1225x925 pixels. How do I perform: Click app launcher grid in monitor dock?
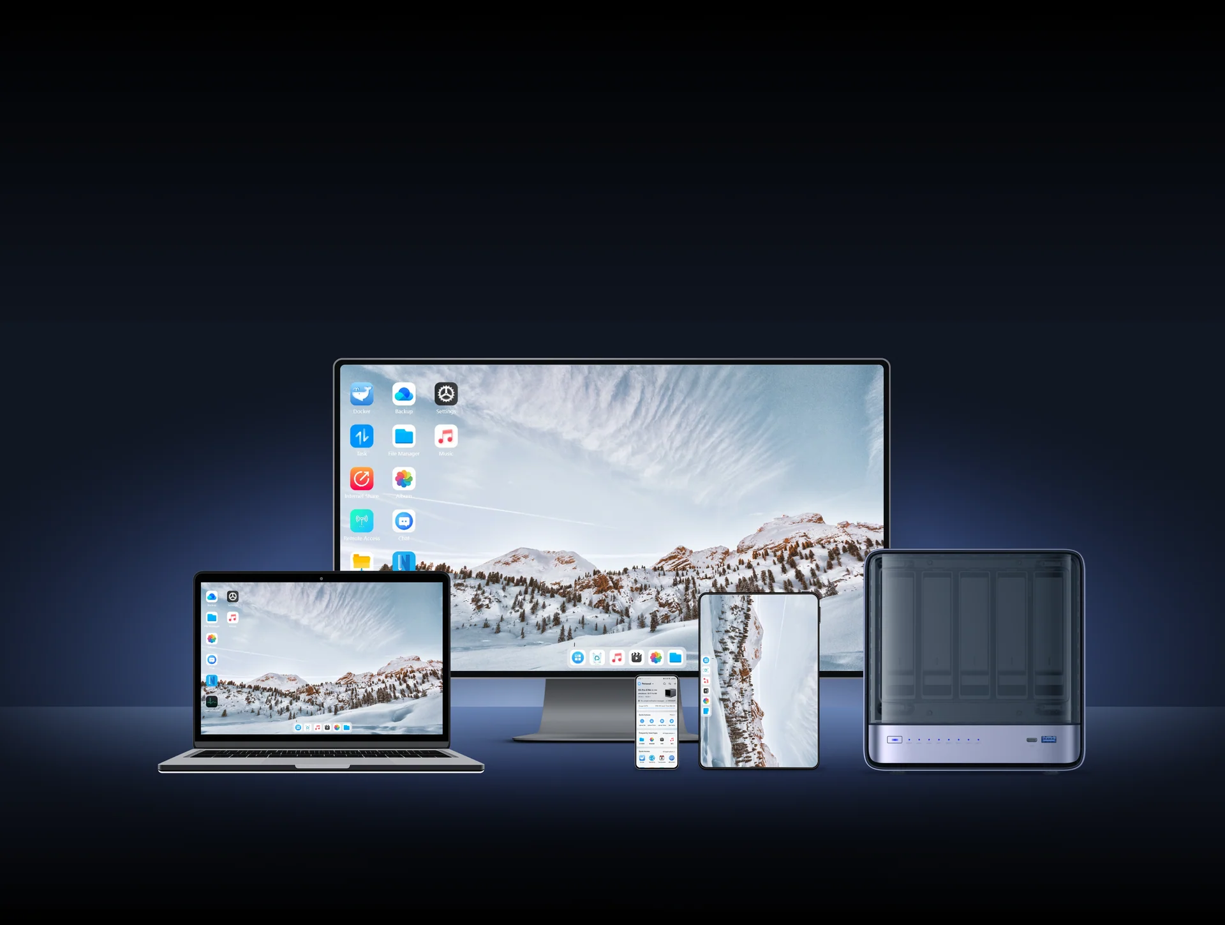coord(577,658)
